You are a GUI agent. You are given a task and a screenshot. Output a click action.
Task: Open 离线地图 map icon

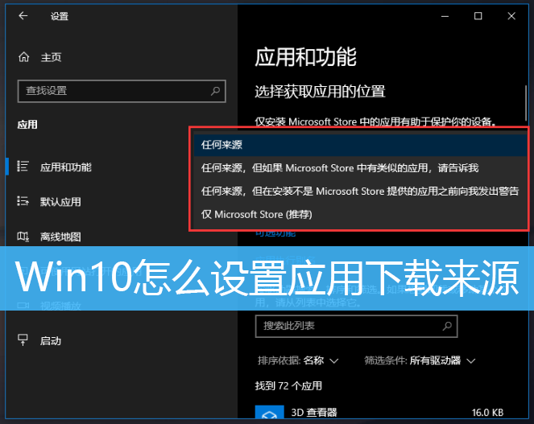23,237
